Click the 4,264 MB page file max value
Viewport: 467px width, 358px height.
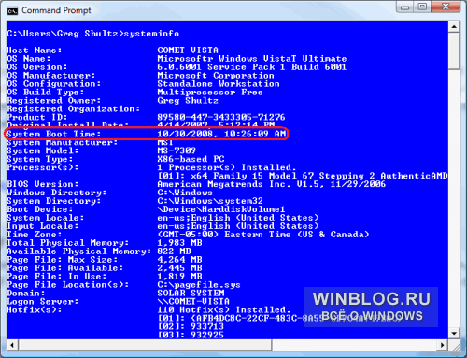click(179, 260)
